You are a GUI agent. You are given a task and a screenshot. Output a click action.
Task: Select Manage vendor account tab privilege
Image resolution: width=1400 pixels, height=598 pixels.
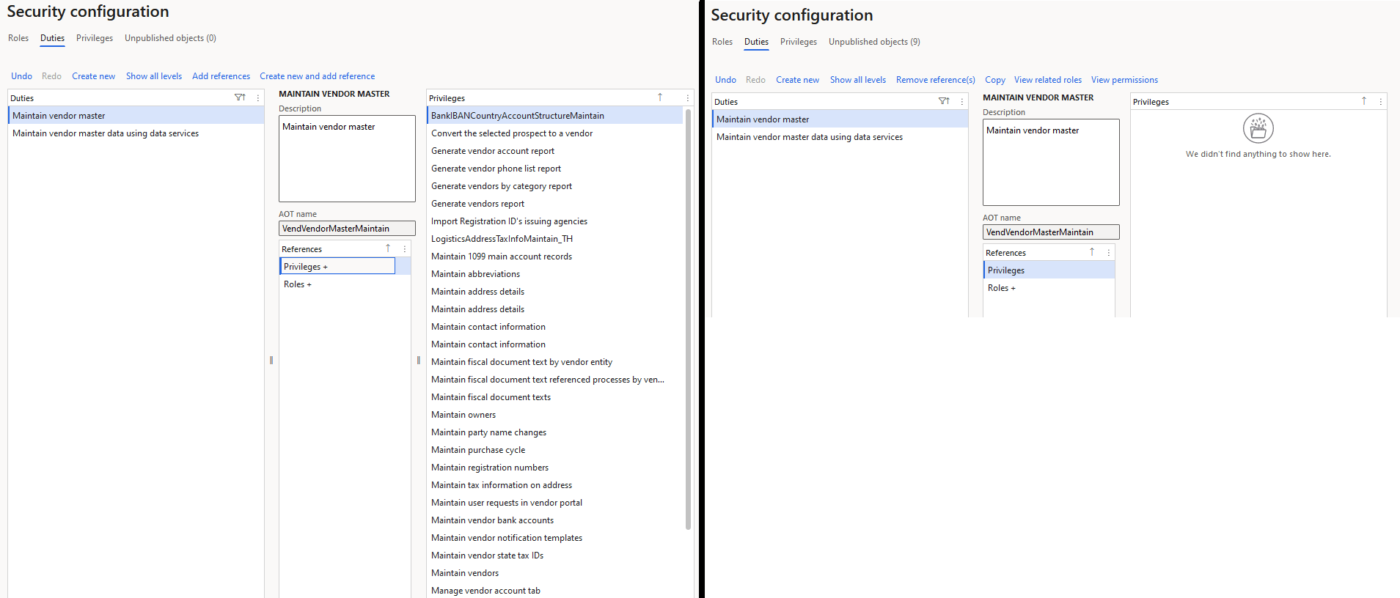(x=554, y=591)
